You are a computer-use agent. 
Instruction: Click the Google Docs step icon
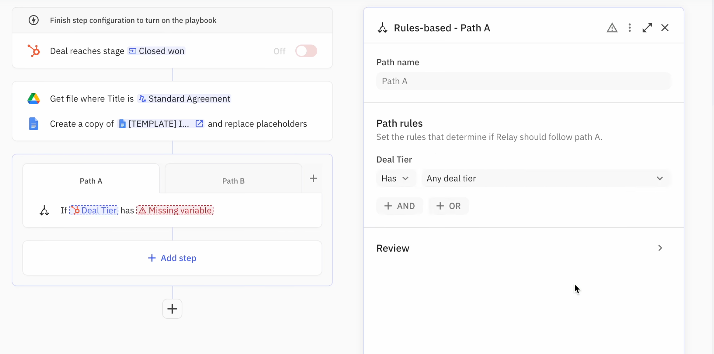(33, 124)
